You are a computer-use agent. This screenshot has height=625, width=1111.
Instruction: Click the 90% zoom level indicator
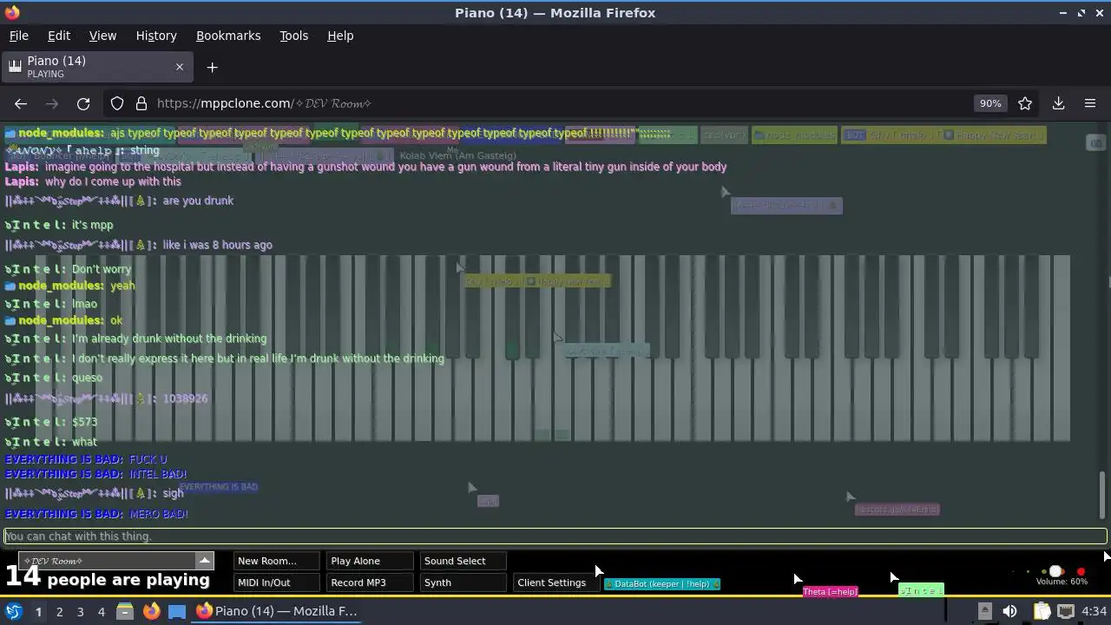pyautogui.click(x=990, y=103)
